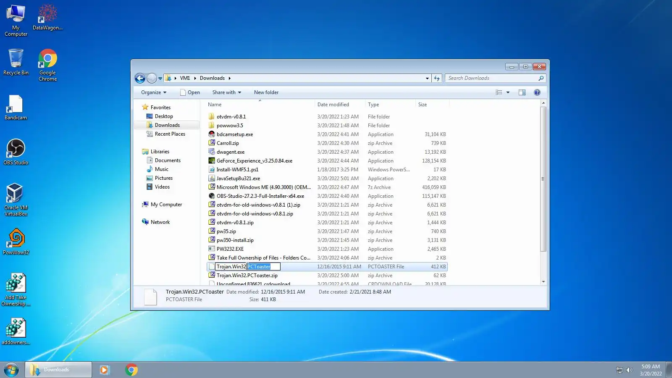Open Videos library in navigation pane
Image resolution: width=672 pixels, height=378 pixels.
coord(158,187)
